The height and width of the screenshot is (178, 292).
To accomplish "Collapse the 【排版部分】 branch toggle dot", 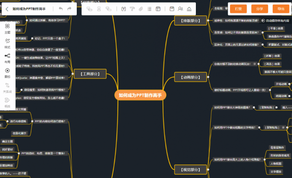I will click(208, 21).
